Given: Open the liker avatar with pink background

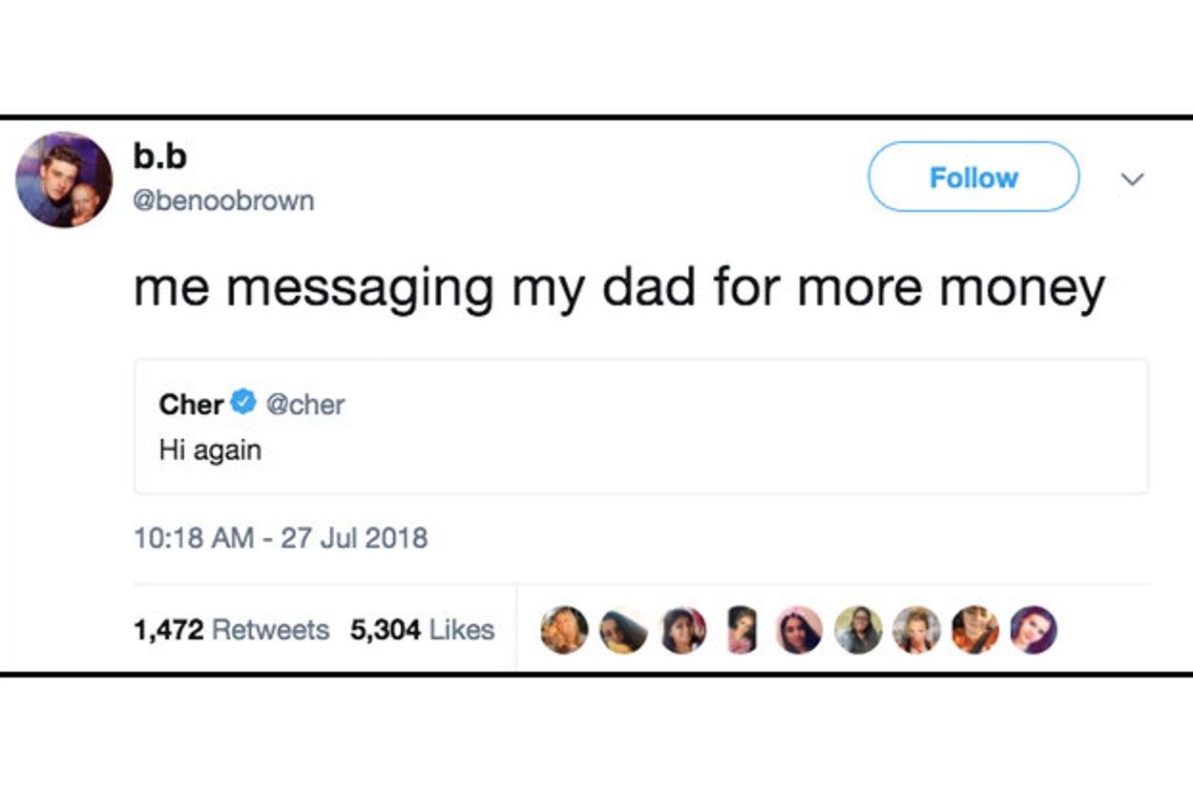Looking at the screenshot, I should click(799, 630).
